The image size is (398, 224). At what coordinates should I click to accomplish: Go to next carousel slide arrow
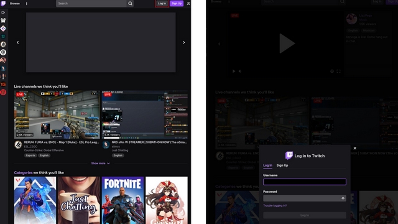click(x=184, y=42)
